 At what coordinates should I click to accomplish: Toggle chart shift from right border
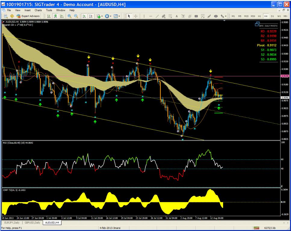click(90, 16)
